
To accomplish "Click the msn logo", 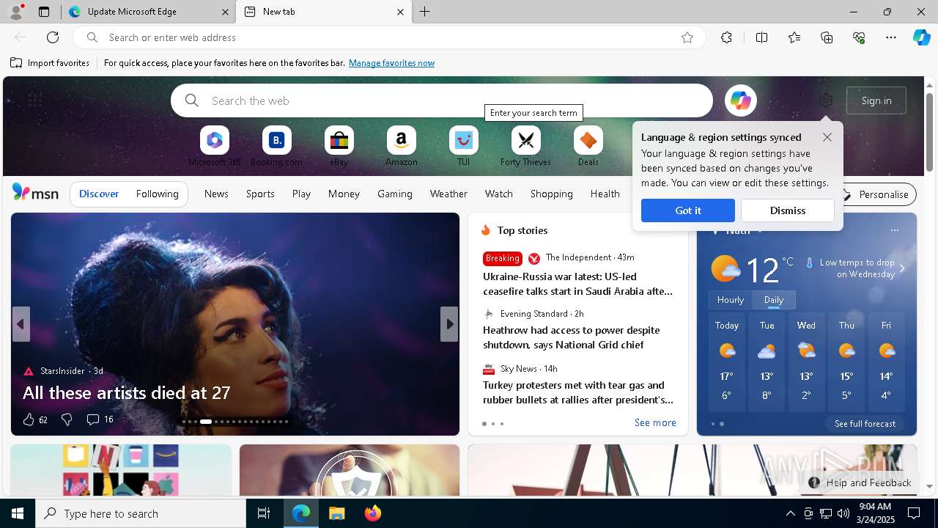I will coord(35,193).
